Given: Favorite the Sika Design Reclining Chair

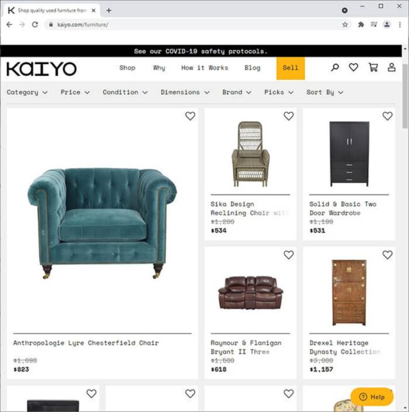Looking at the screenshot, I should click(x=289, y=116).
